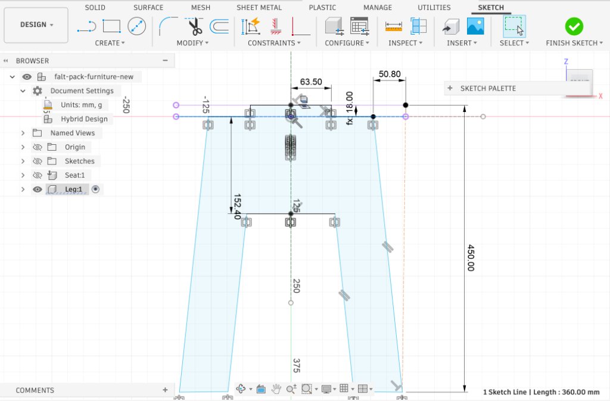This screenshot has width=610, height=401.
Task: Select the Measure ruler tool
Action: (393, 26)
